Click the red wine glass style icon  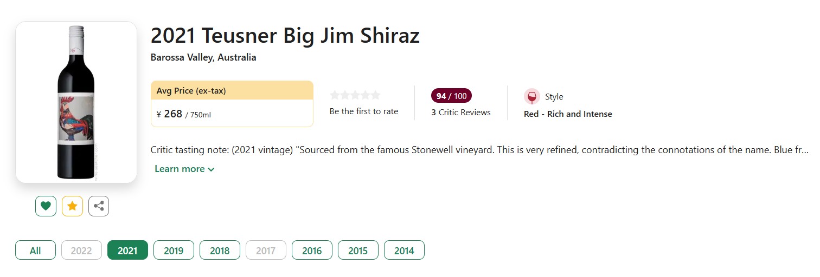coord(531,97)
